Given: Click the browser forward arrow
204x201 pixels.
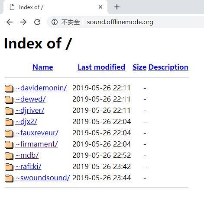Looking at the screenshot, I should [x=23, y=22].
